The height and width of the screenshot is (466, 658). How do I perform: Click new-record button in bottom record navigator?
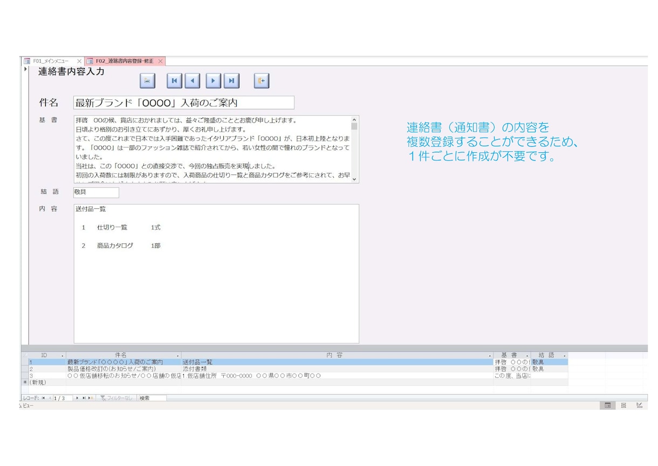click(x=91, y=398)
